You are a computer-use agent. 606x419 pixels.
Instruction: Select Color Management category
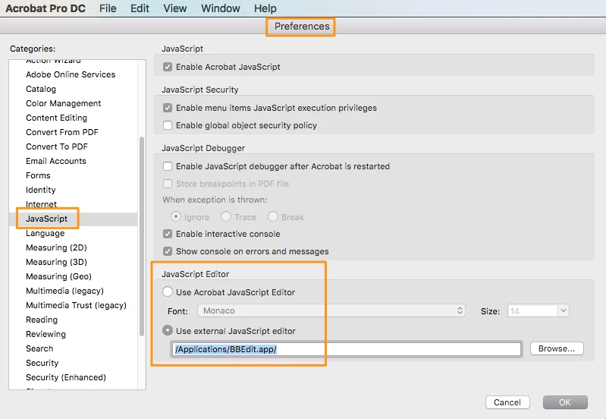tap(64, 103)
